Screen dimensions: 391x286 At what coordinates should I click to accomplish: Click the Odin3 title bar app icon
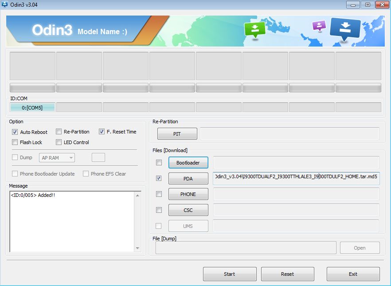[5, 4]
